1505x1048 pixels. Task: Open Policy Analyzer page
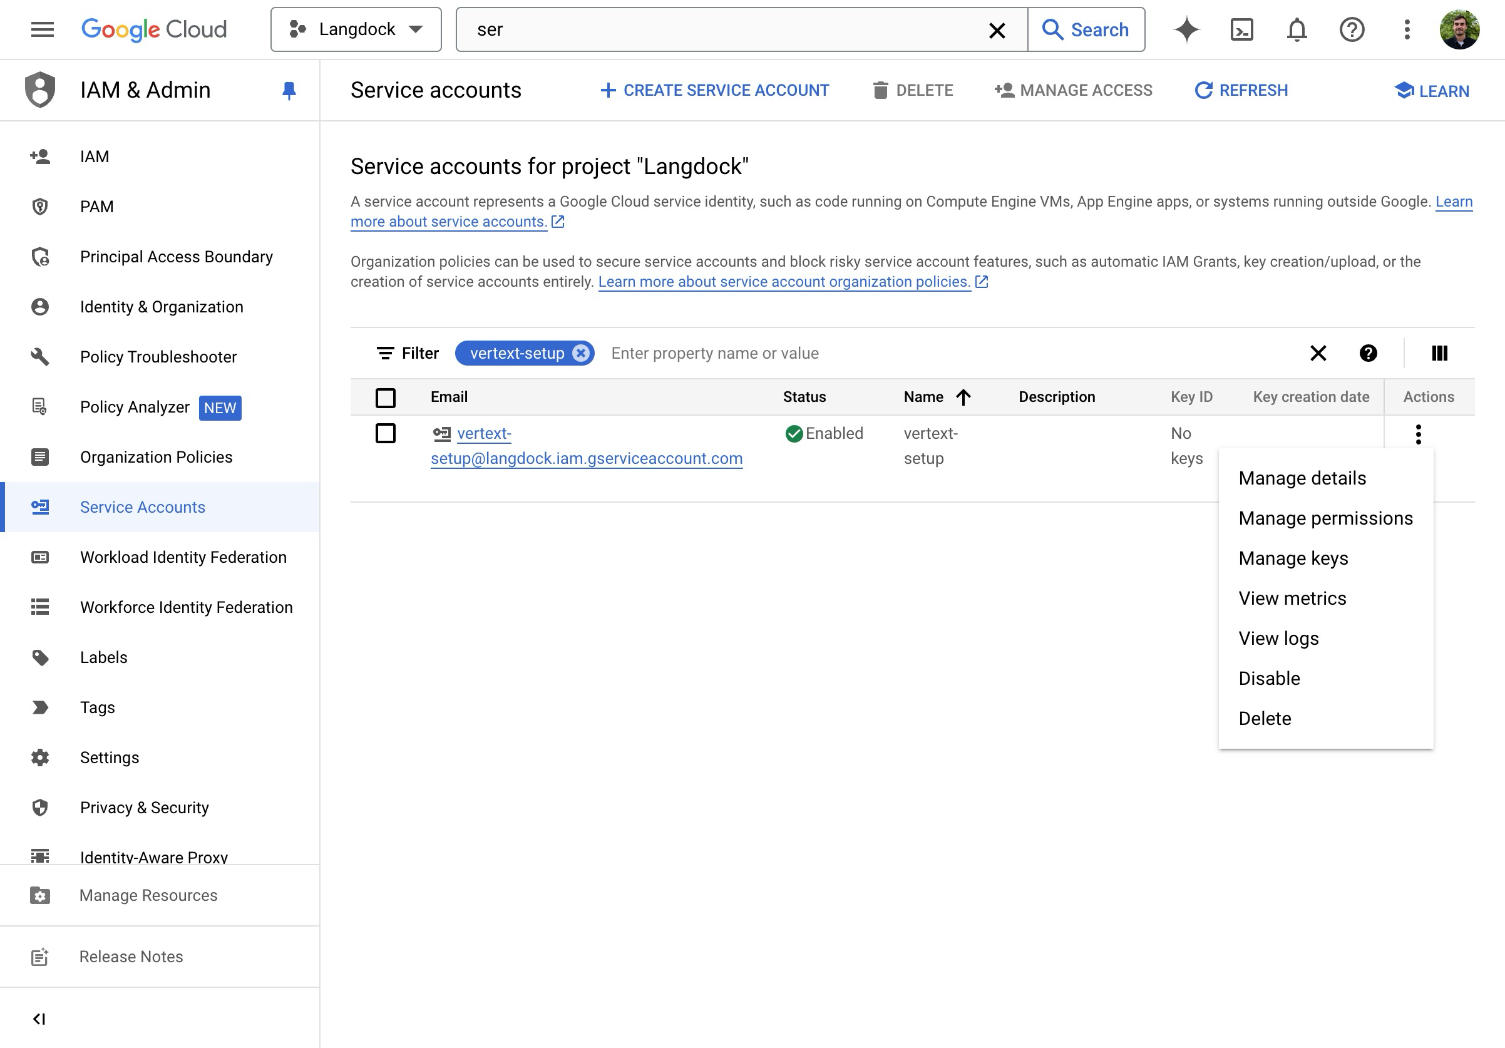pyautogui.click(x=160, y=407)
